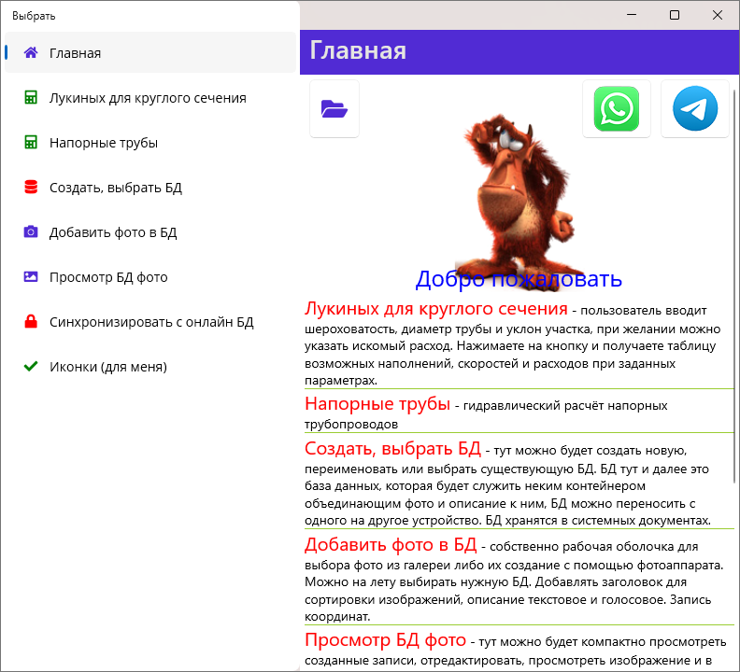This screenshot has height=672, width=740.
Task: Open the Telegram contact button
Action: point(694,109)
